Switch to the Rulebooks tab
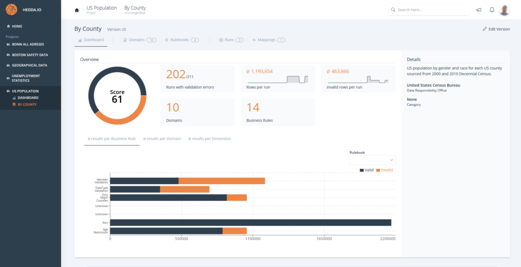 coord(181,40)
